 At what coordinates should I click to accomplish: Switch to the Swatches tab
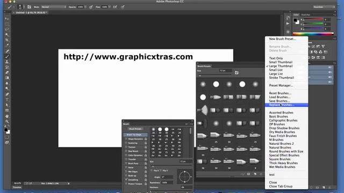(x=306, y=15)
